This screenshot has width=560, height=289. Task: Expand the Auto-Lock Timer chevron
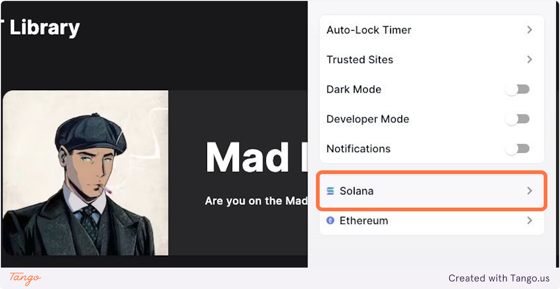tap(529, 29)
